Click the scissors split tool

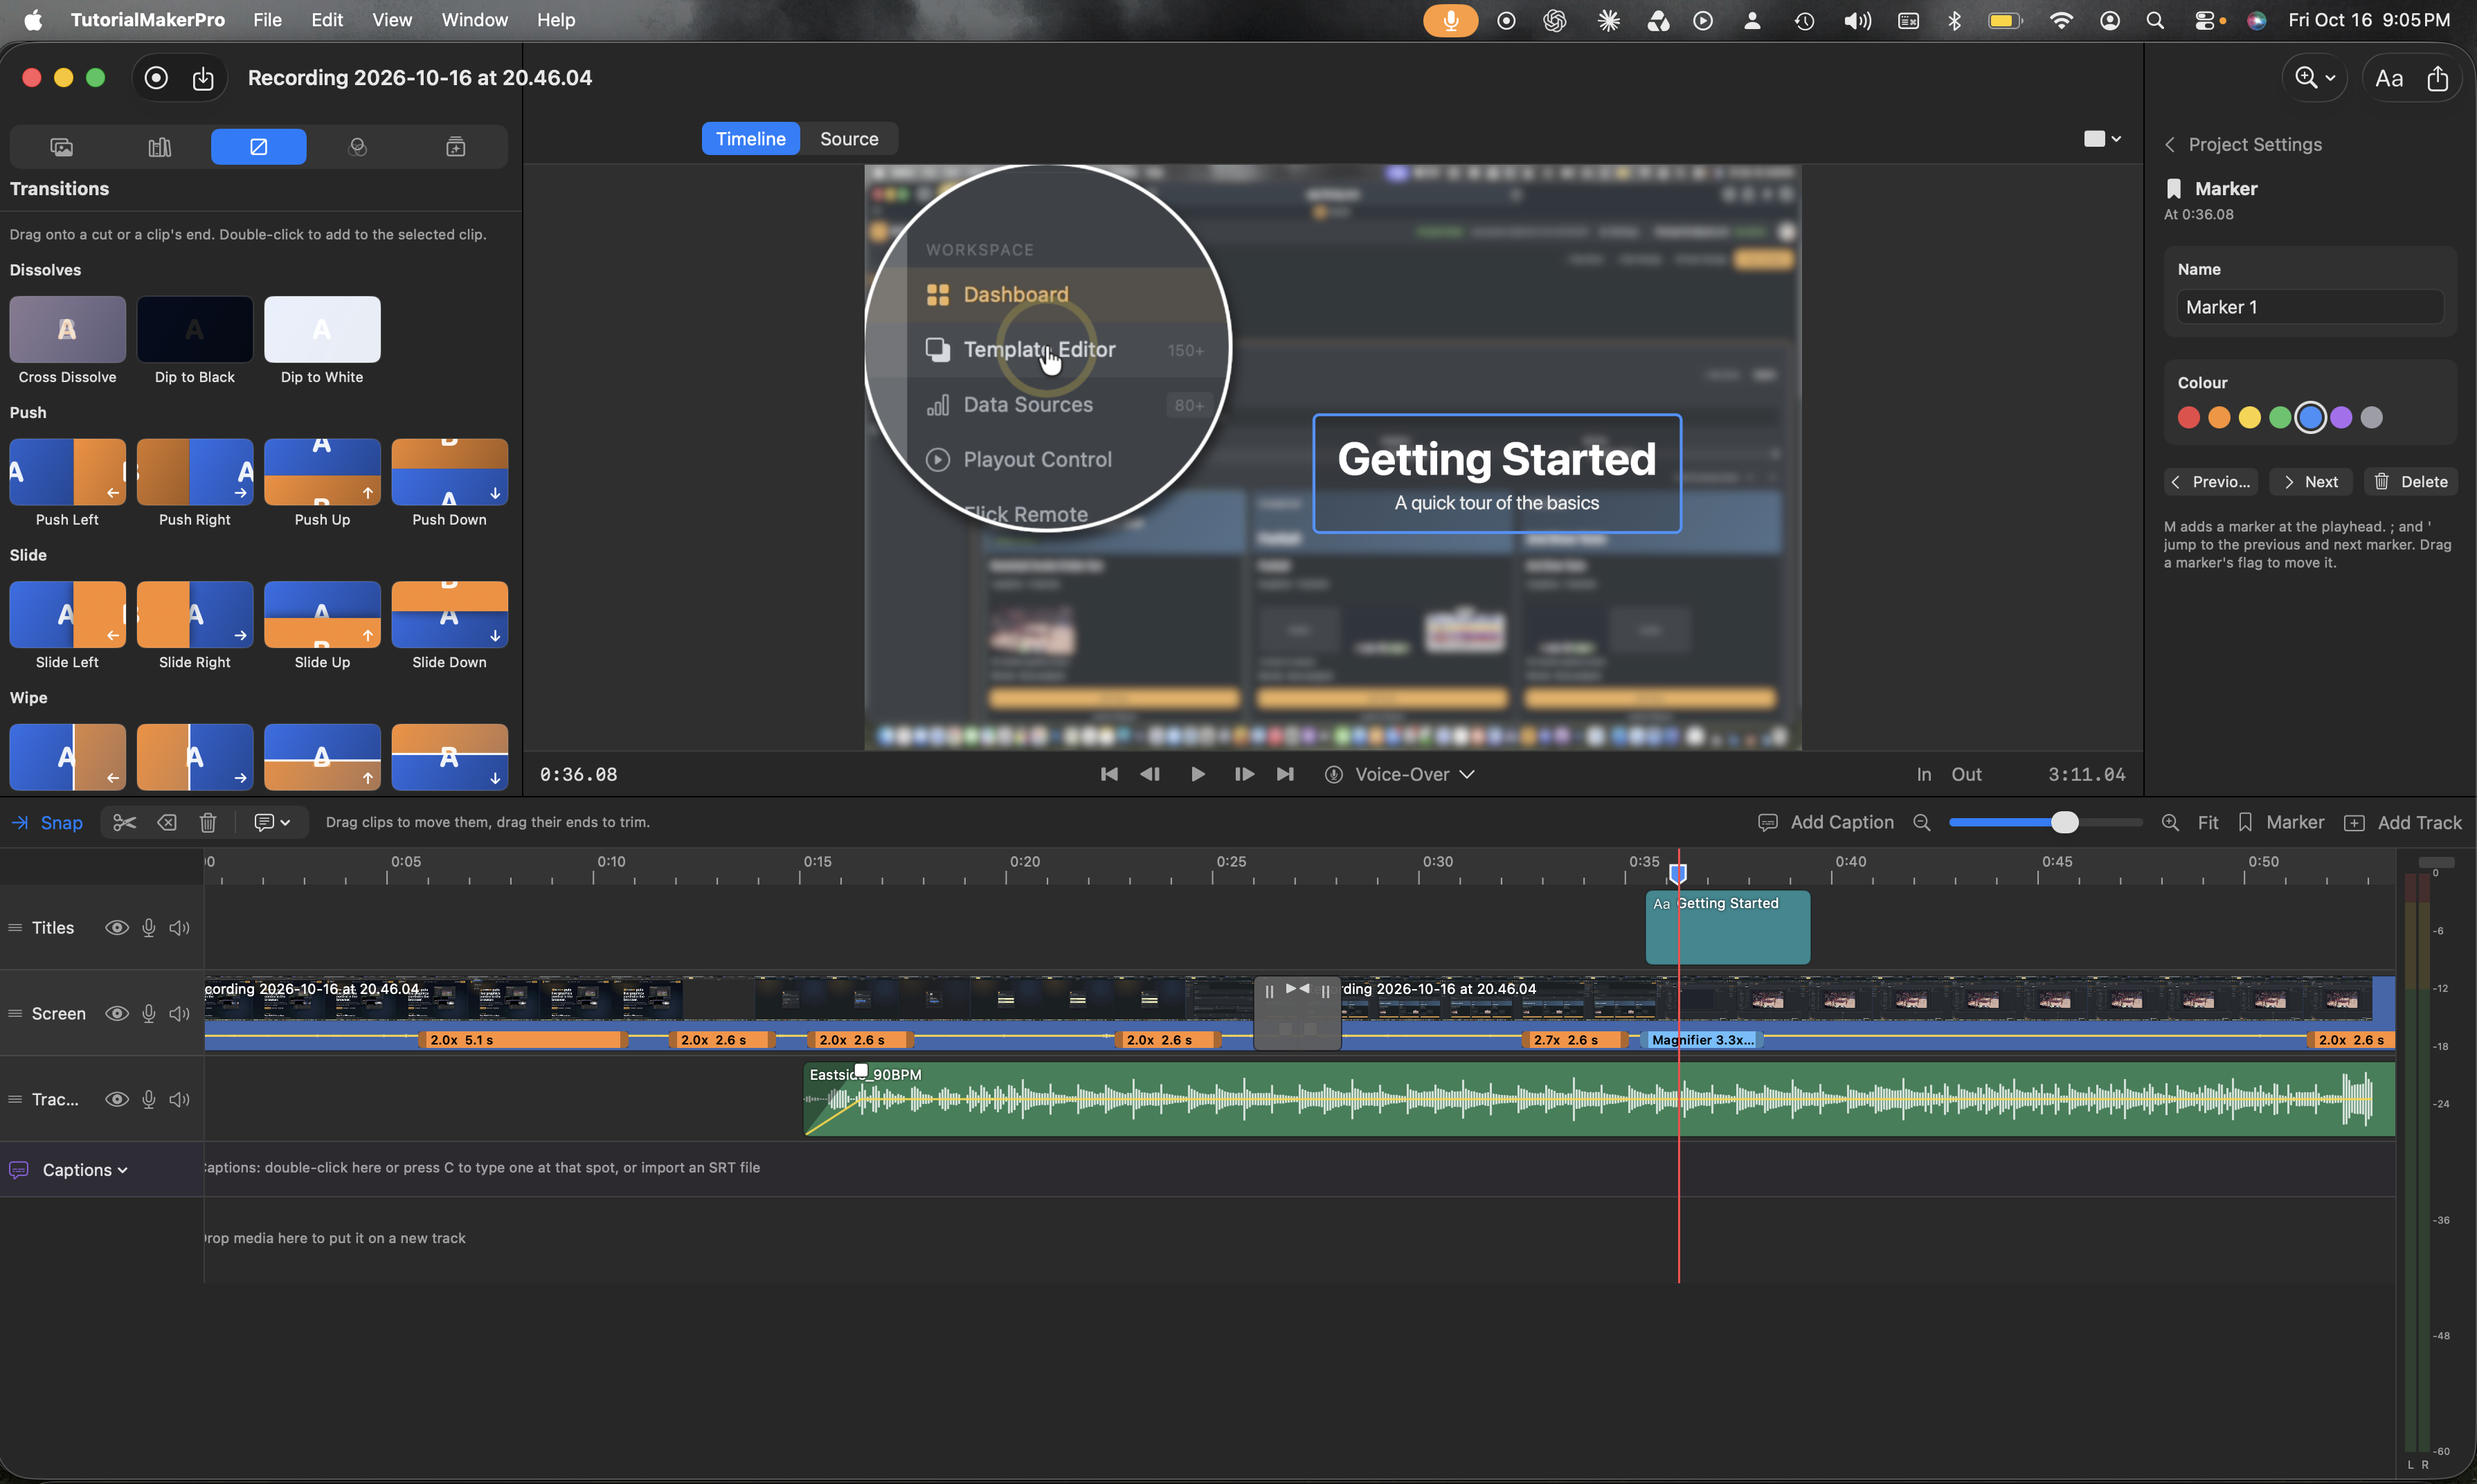click(x=125, y=822)
